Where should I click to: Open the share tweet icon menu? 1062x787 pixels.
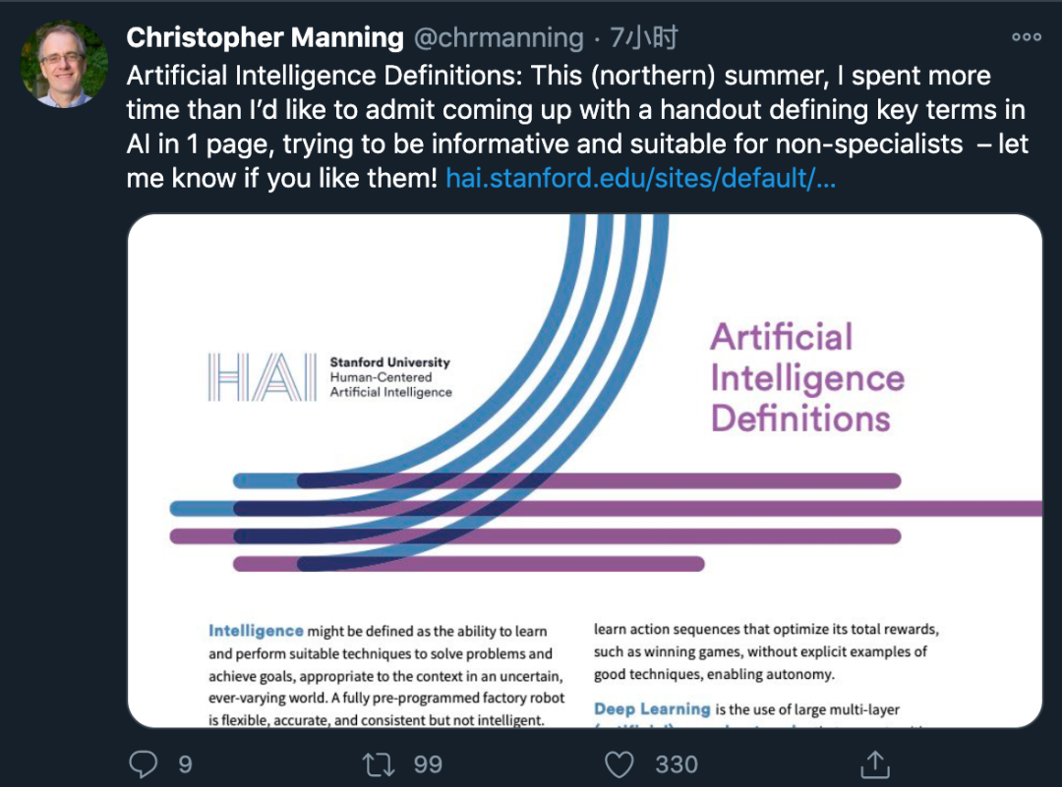point(874,763)
